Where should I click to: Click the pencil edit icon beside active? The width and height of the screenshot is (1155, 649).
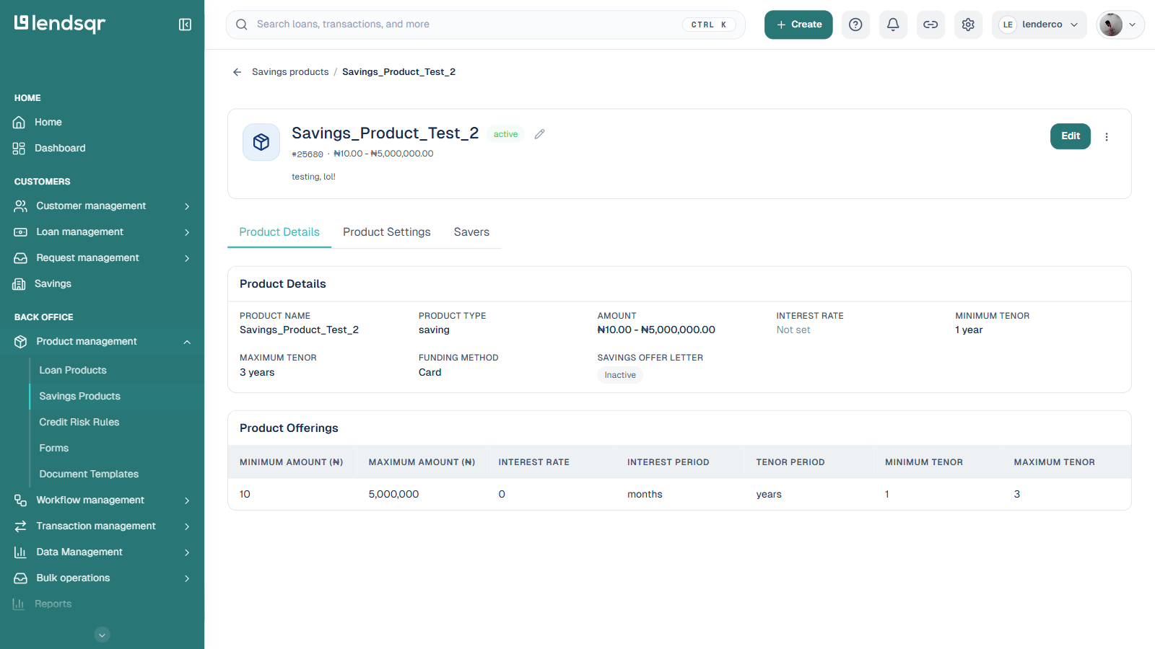point(539,134)
